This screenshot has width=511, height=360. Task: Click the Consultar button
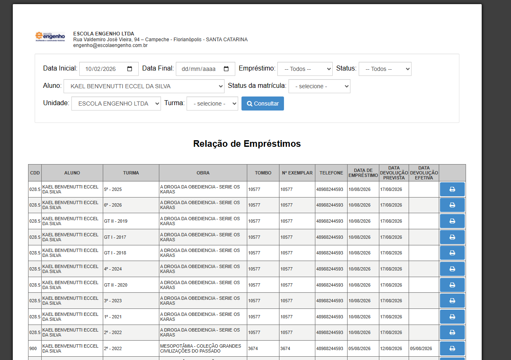coord(263,104)
